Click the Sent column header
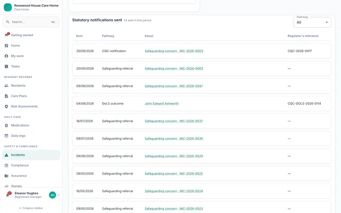 tap(79, 36)
